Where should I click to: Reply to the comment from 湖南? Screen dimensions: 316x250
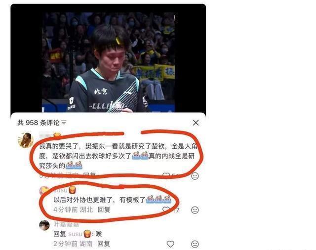[104, 244]
